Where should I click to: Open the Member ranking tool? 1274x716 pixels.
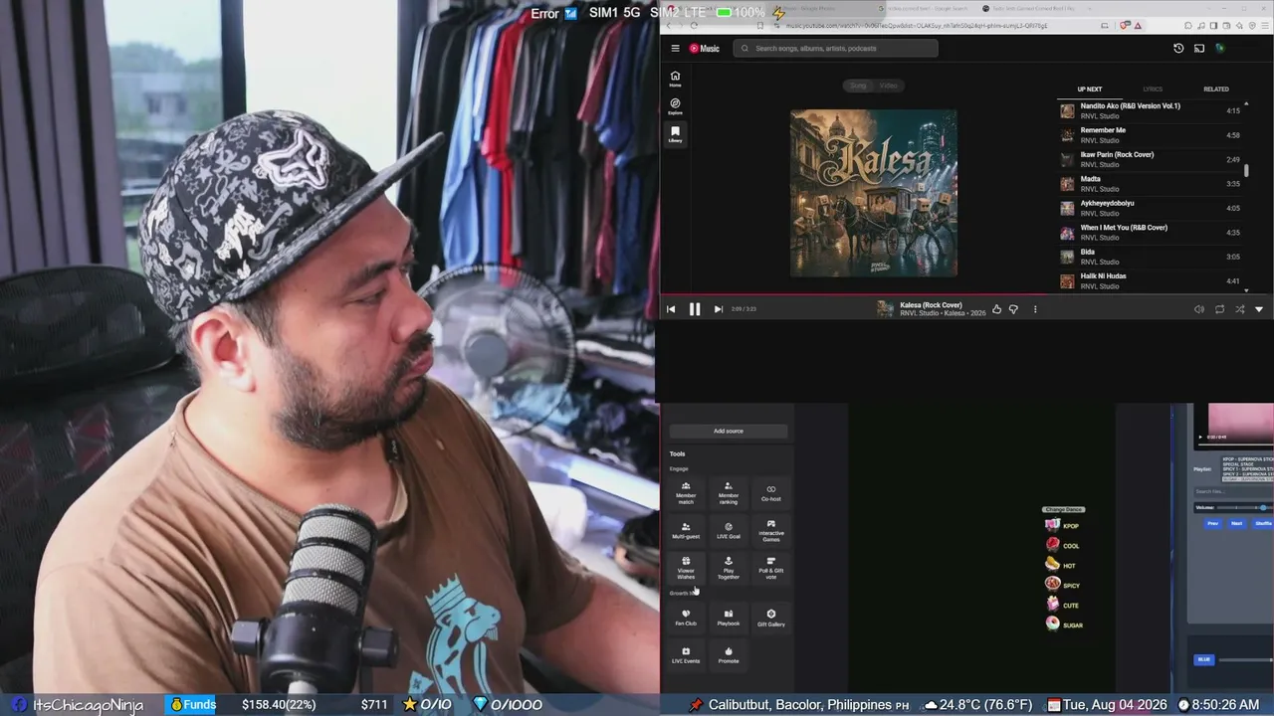[x=729, y=493]
